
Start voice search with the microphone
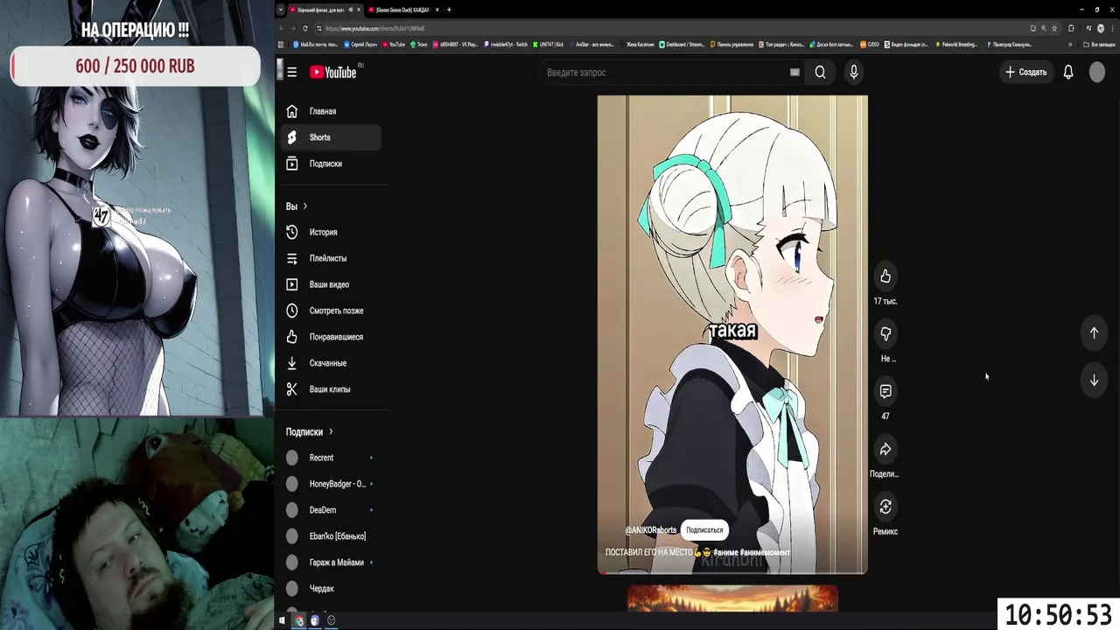point(854,73)
